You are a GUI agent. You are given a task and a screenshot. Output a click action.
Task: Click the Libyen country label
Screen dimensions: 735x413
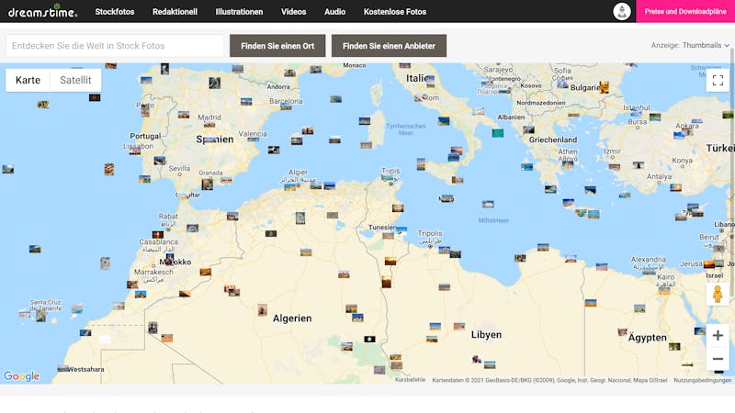pyautogui.click(x=486, y=334)
